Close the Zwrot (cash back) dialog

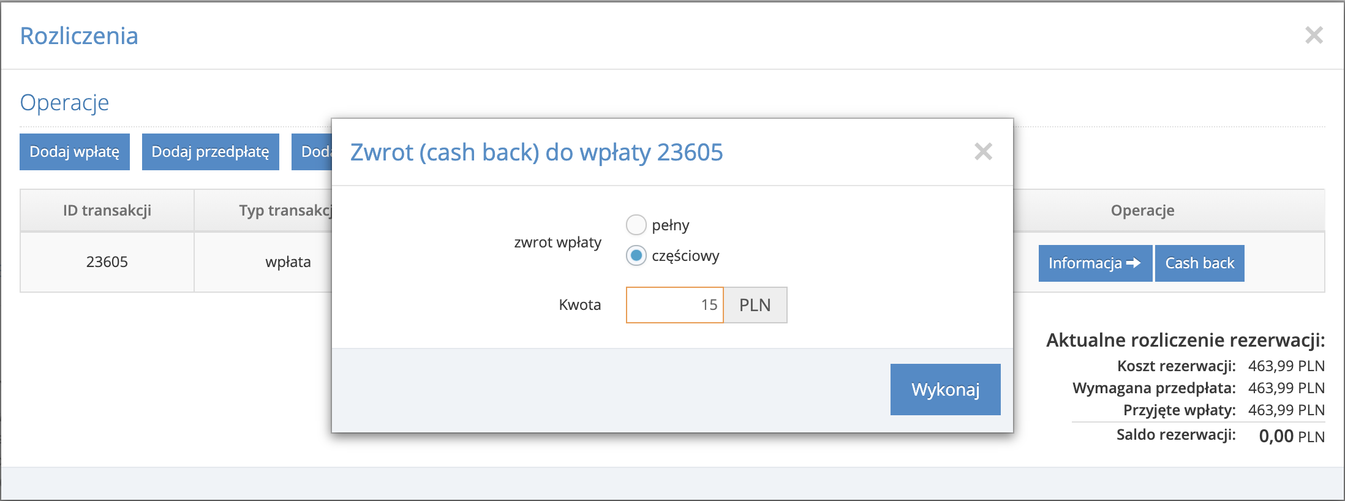[x=983, y=151]
